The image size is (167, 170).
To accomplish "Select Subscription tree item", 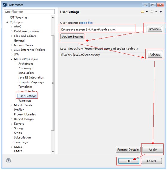I will (22, 137).
